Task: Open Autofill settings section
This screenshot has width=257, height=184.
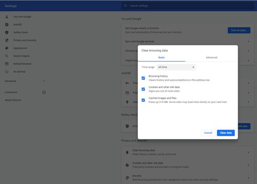Action: click(18, 25)
